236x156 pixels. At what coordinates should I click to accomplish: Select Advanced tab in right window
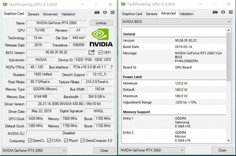(168, 13)
